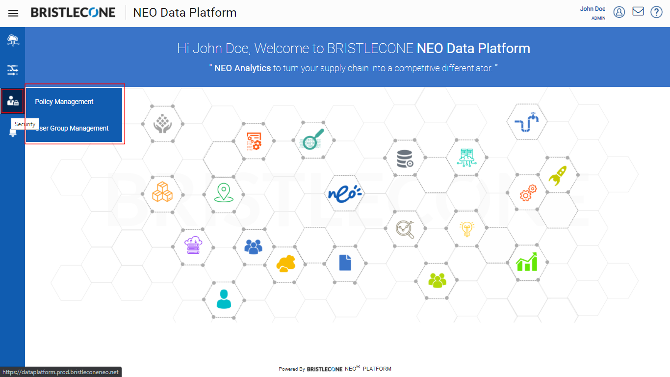Click the olive rocket hexagon

point(557,176)
